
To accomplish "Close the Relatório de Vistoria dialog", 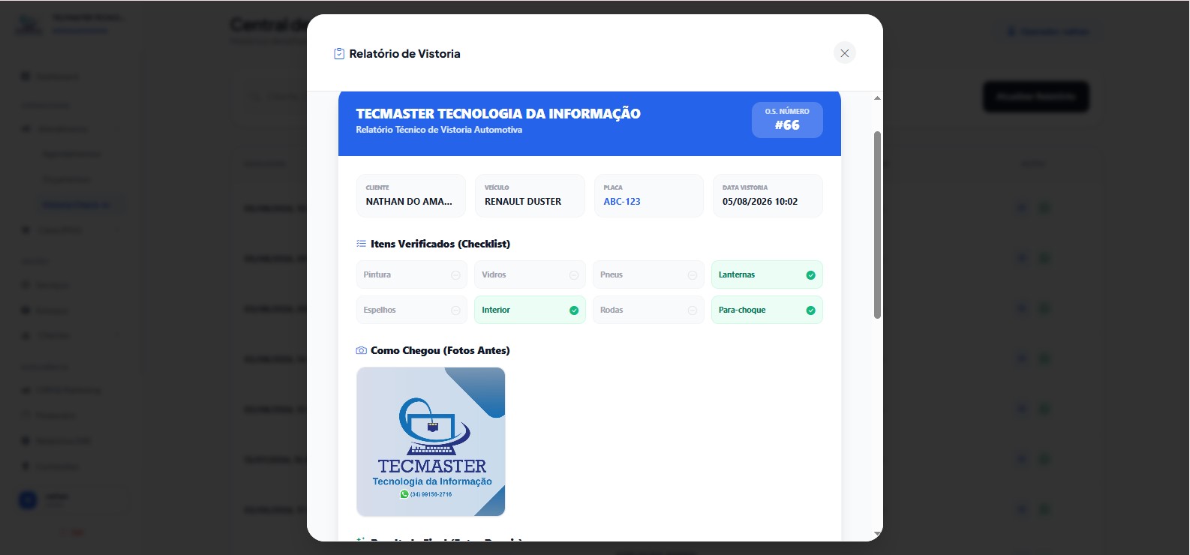I will click(x=844, y=53).
